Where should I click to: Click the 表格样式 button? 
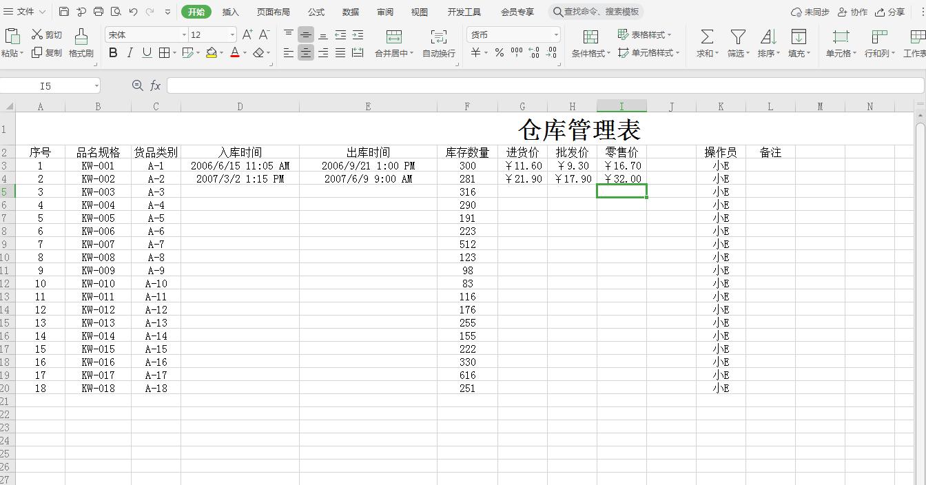[x=646, y=34]
